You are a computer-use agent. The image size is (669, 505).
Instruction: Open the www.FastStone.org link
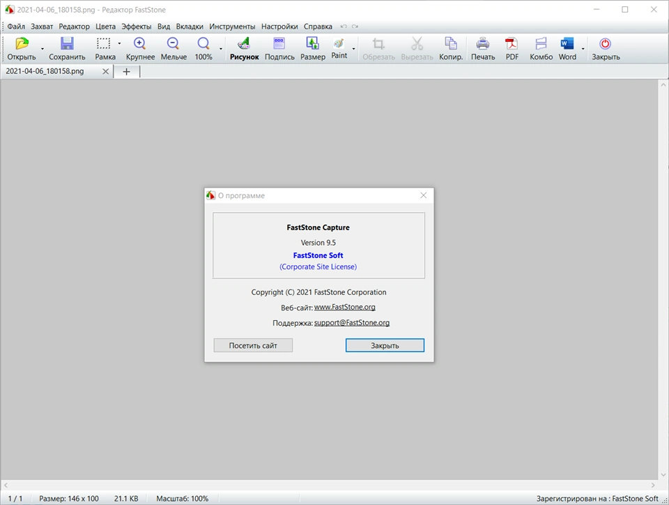click(x=345, y=307)
